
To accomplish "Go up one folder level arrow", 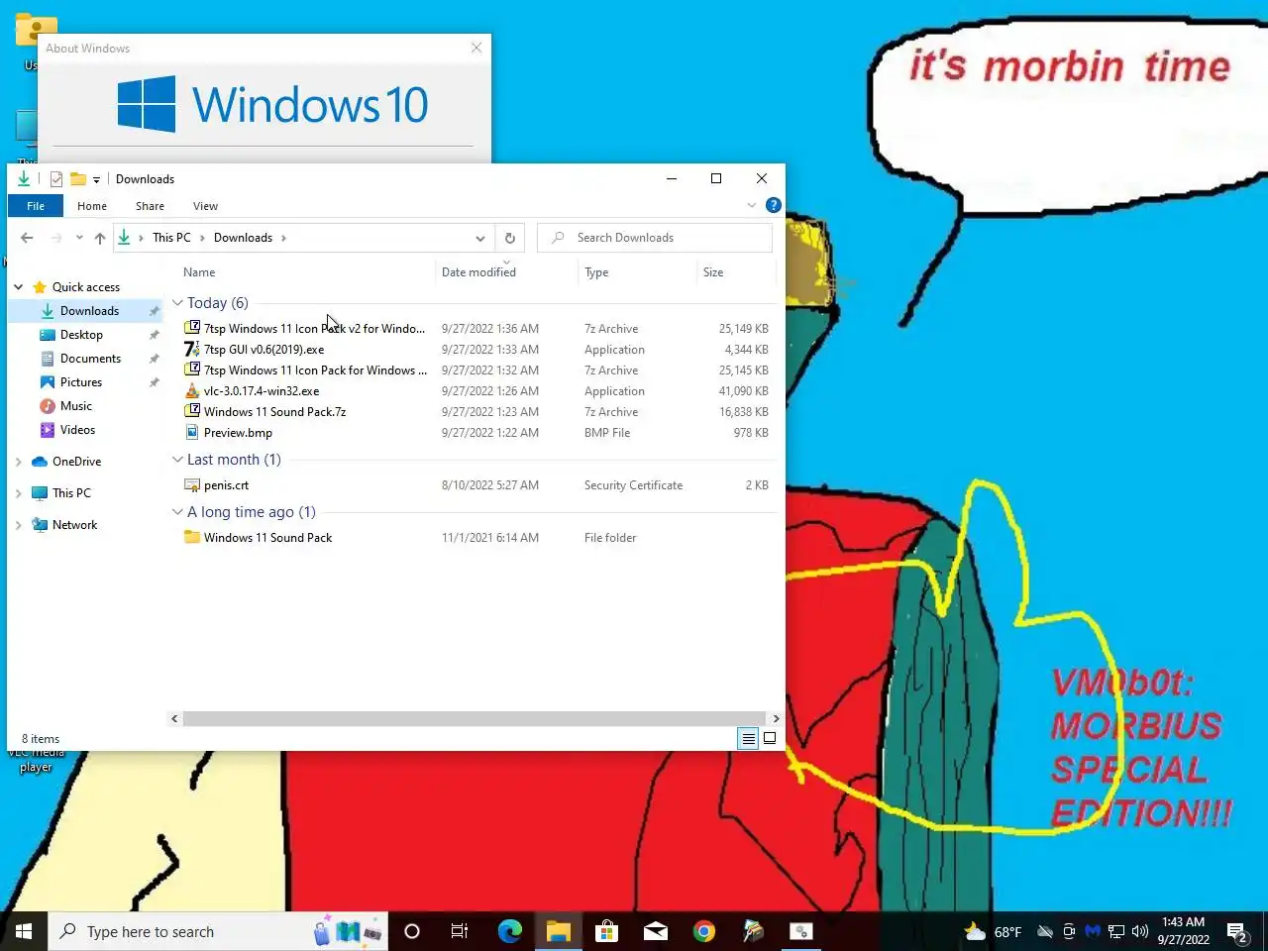I will click(x=100, y=238).
